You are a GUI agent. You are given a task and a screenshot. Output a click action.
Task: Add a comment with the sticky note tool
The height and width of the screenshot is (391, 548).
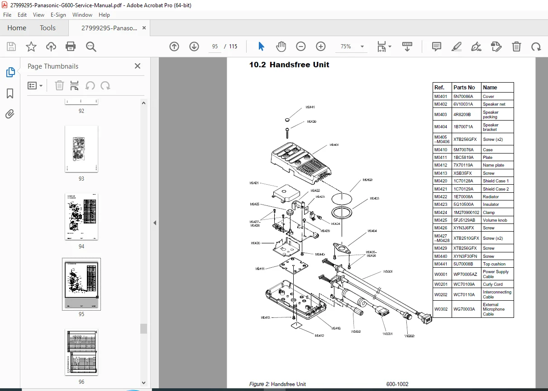[x=437, y=47]
